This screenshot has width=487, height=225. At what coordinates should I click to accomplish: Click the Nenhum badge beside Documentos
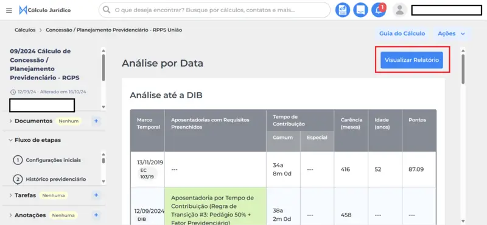tap(68, 121)
